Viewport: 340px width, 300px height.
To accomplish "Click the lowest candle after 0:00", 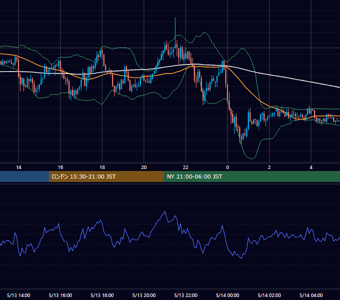I will [241, 138].
